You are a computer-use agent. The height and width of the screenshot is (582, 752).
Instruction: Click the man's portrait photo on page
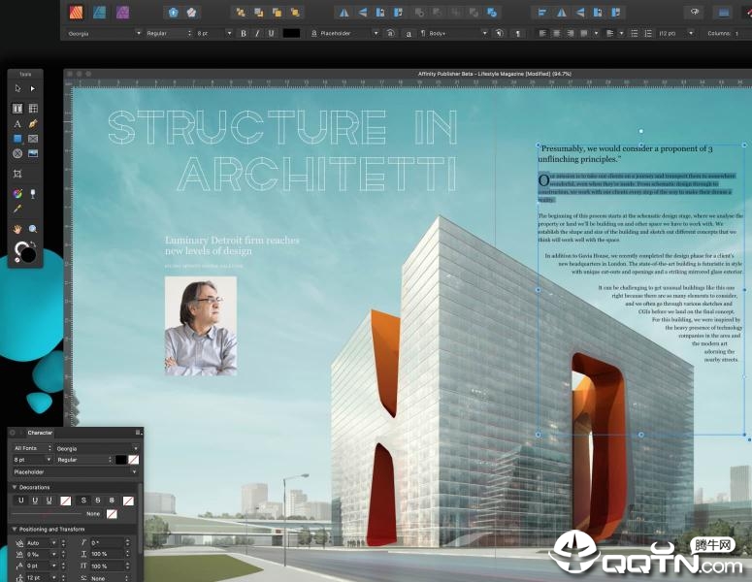[201, 326]
